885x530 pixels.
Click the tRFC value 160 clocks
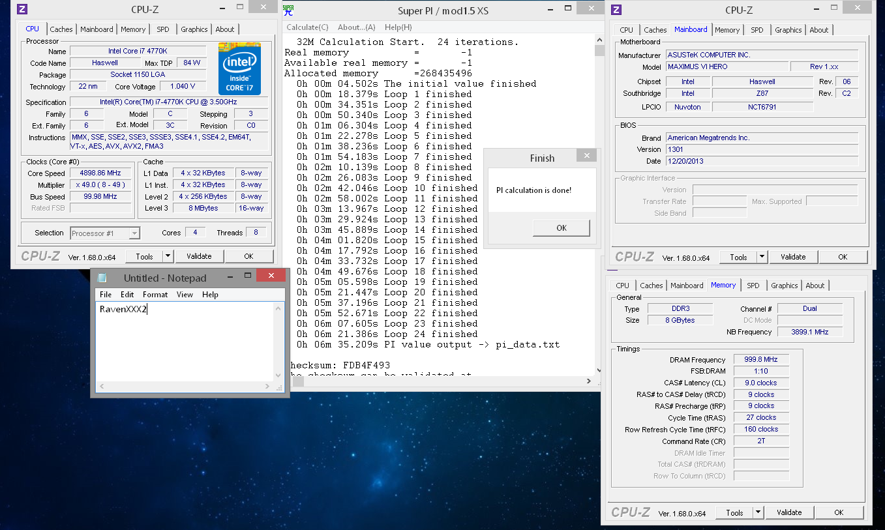[761, 430]
